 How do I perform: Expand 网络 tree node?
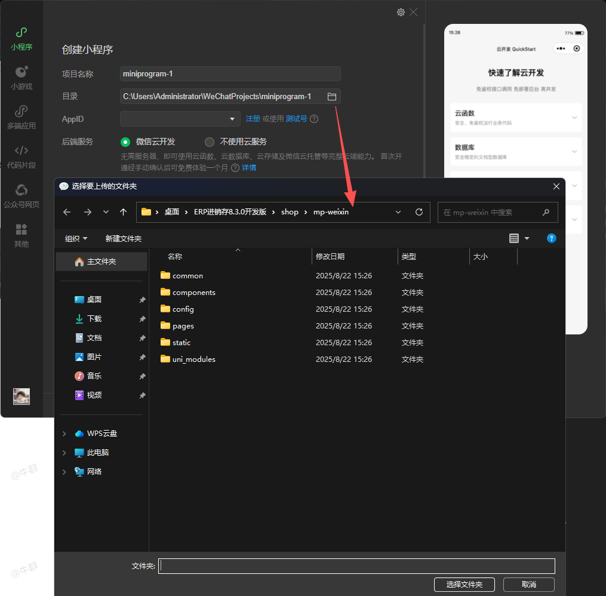click(x=64, y=472)
